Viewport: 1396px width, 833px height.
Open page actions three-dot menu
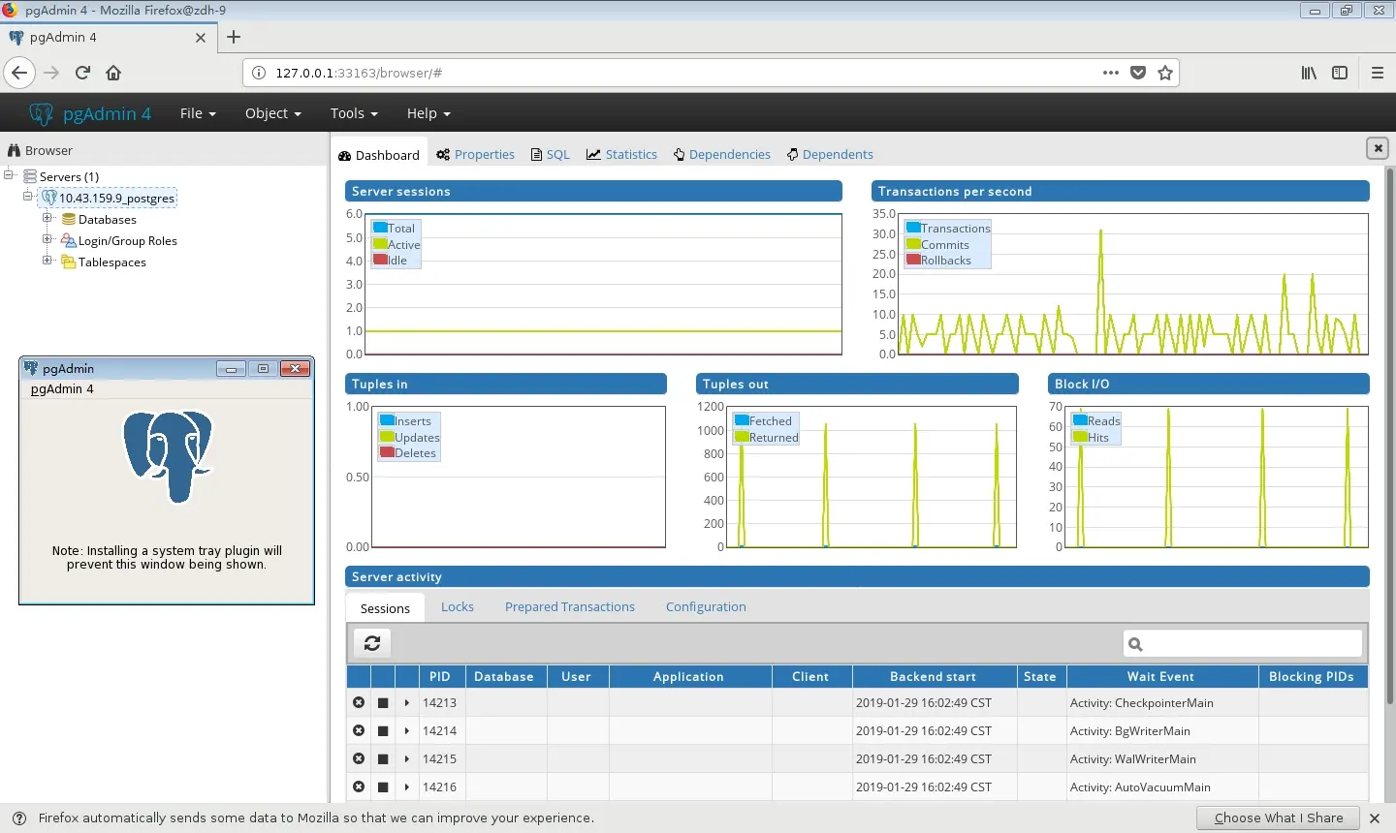coord(1111,73)
